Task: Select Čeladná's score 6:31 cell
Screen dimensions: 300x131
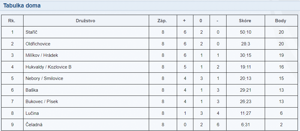Action: point(245,125)
